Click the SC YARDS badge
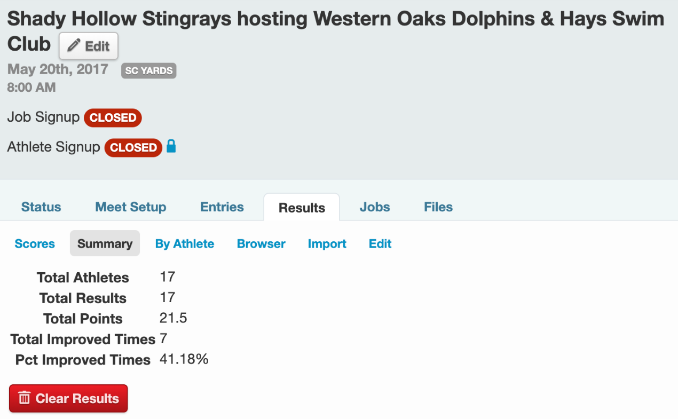Screen dimensions: 678x419 [x=148, y=70]
